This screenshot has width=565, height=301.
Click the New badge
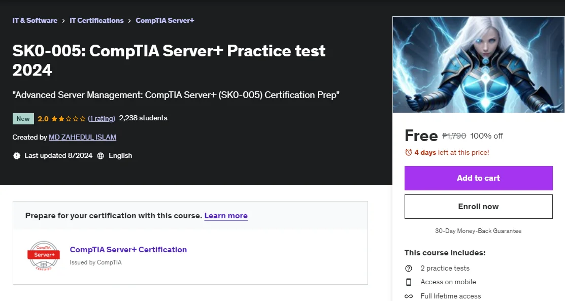pos(23,119)
